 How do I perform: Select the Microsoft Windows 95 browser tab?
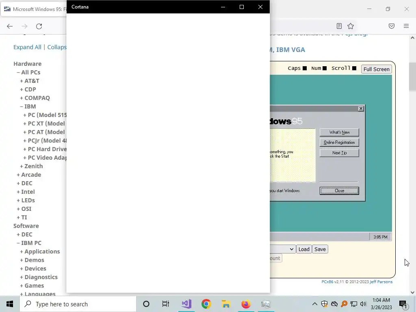[34, 9]
